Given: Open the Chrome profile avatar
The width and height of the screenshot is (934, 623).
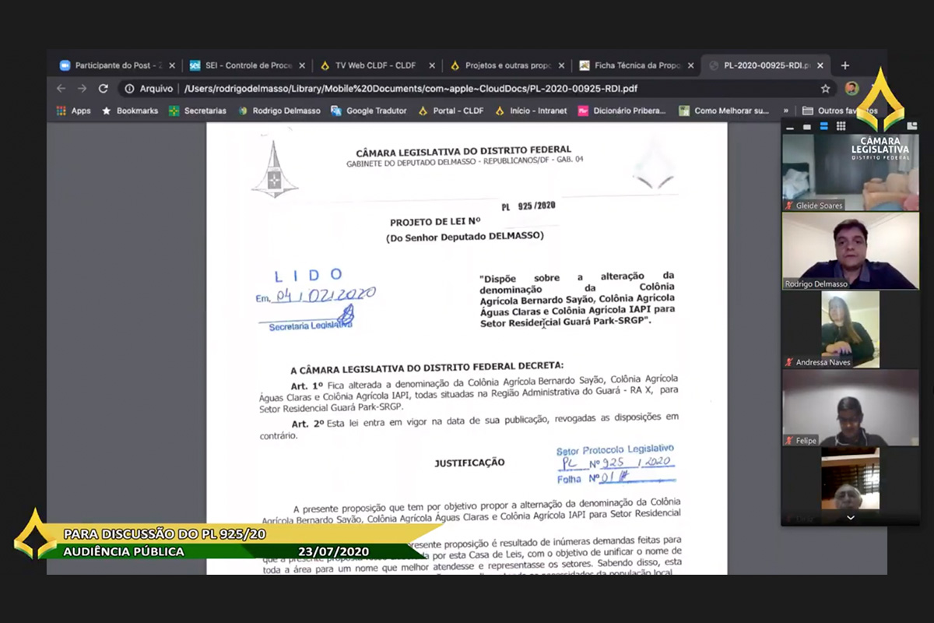Looking at the screenshot, I should tap(851, 89).
